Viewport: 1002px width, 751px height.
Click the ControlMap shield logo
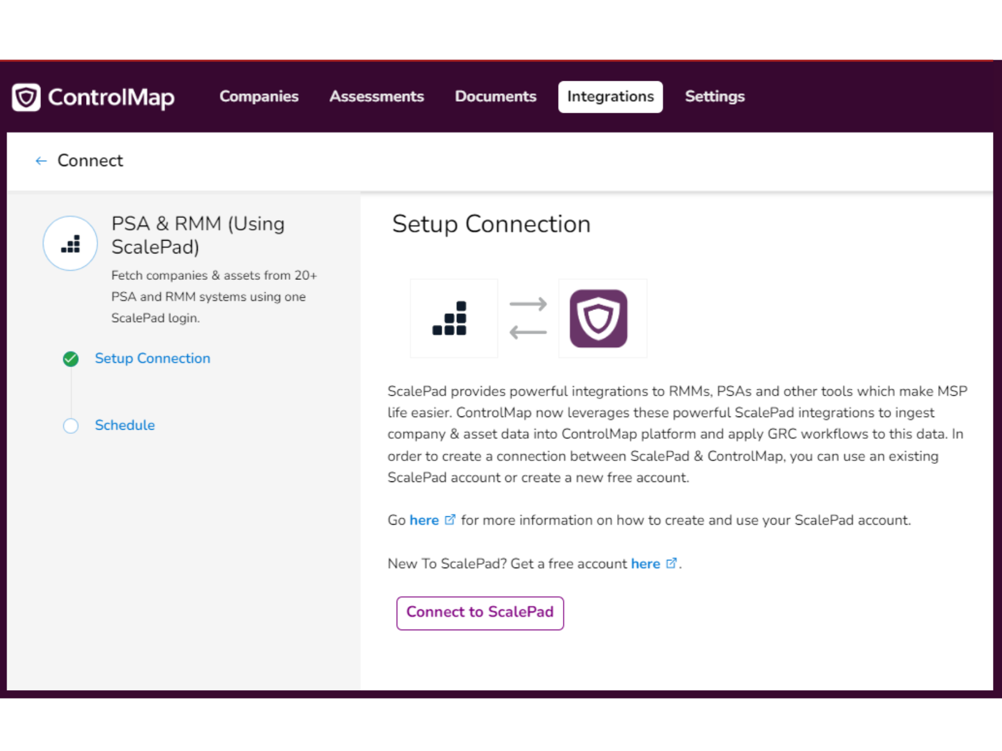(x=25, y=97)
